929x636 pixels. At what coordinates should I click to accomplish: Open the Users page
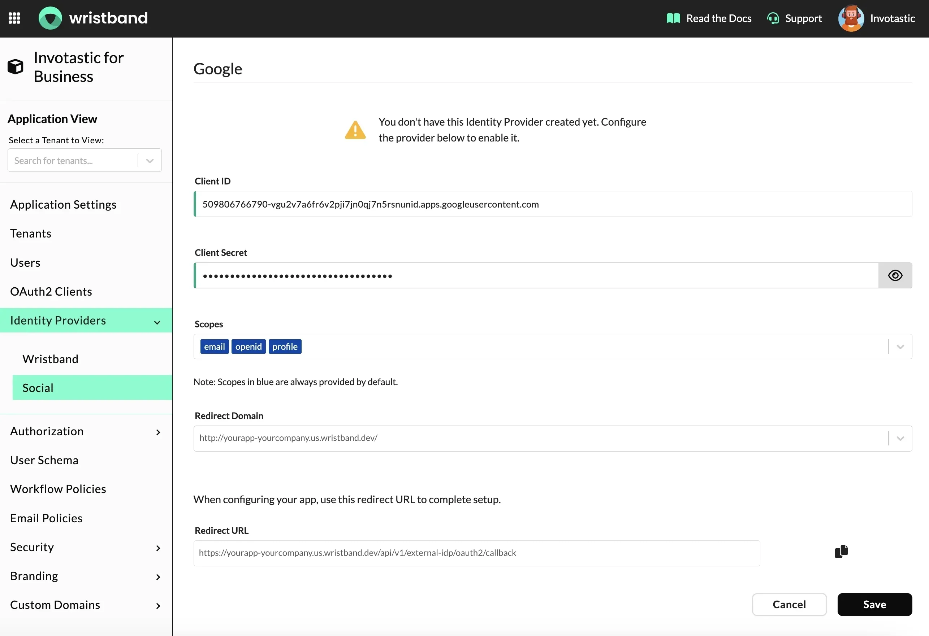click(x=25, y=262)
